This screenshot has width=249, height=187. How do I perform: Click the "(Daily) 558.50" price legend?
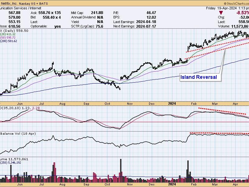(15, 31)
